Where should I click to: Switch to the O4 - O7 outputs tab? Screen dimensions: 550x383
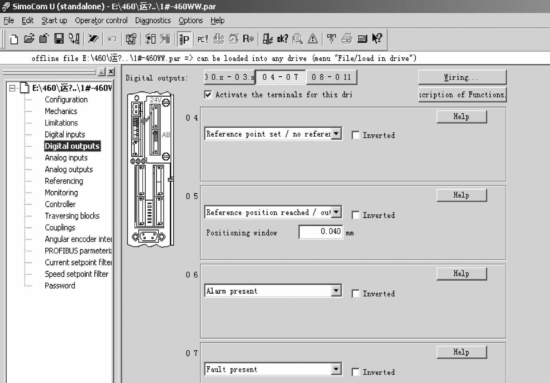pos(281,77)
